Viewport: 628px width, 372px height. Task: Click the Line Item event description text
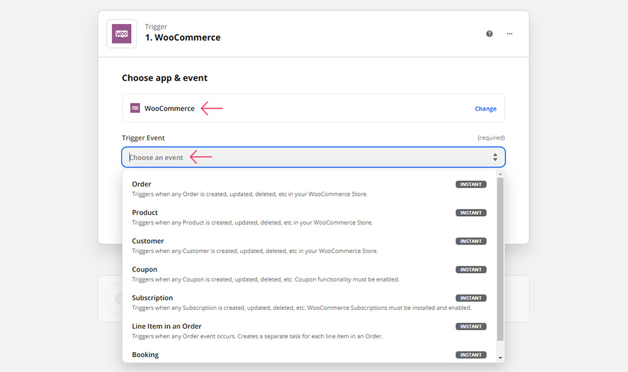257,336
